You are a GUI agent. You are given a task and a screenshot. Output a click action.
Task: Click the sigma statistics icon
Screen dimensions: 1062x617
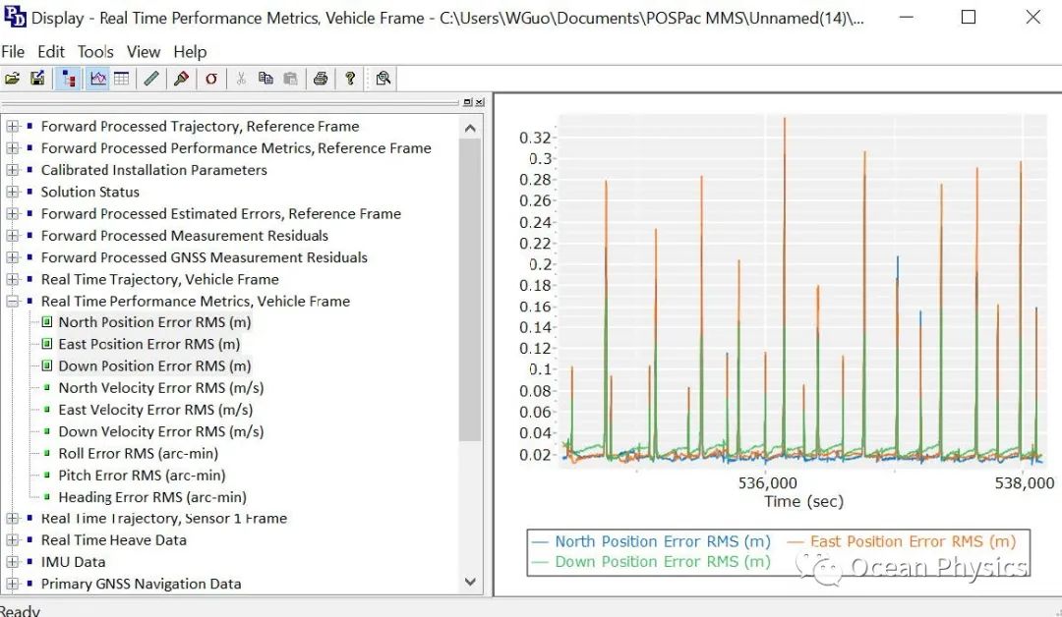[210, 79]
